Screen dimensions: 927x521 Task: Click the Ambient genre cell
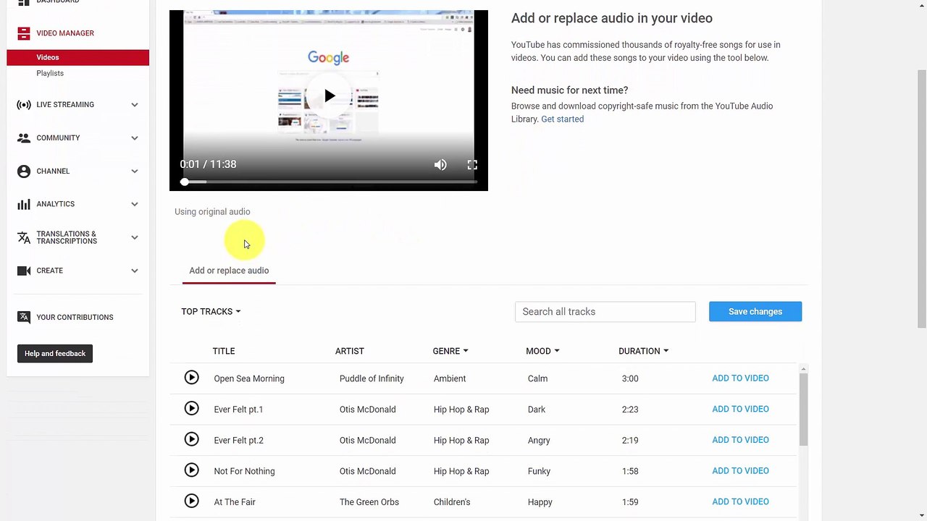(x=450, y=378)
